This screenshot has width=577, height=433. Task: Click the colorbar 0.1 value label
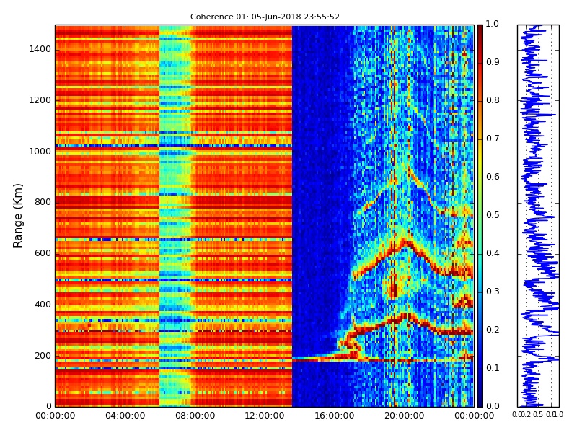click(493, 368)
